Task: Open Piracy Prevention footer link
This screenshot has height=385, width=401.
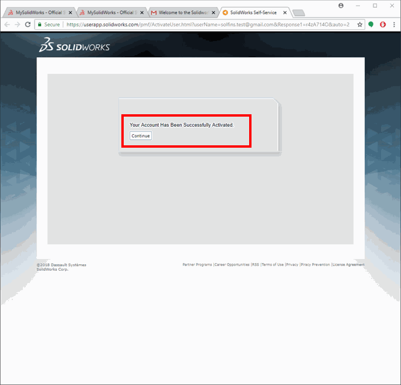Action: tap(315, 265)
